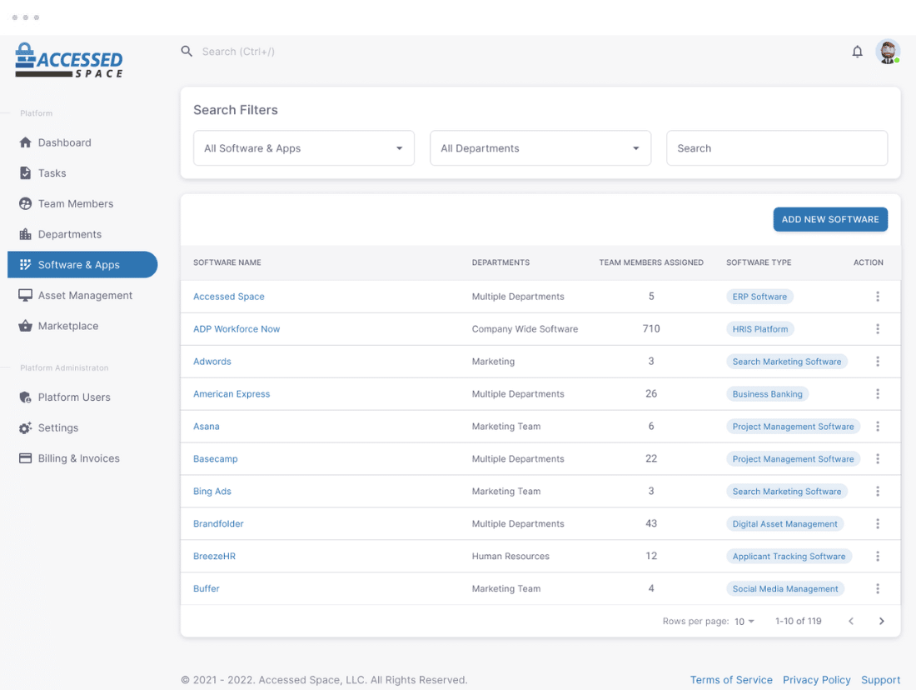Click Digital Asset Management tag
This screenshot has height=690, width=916.
pyautogui.click(x=784, y=524)
